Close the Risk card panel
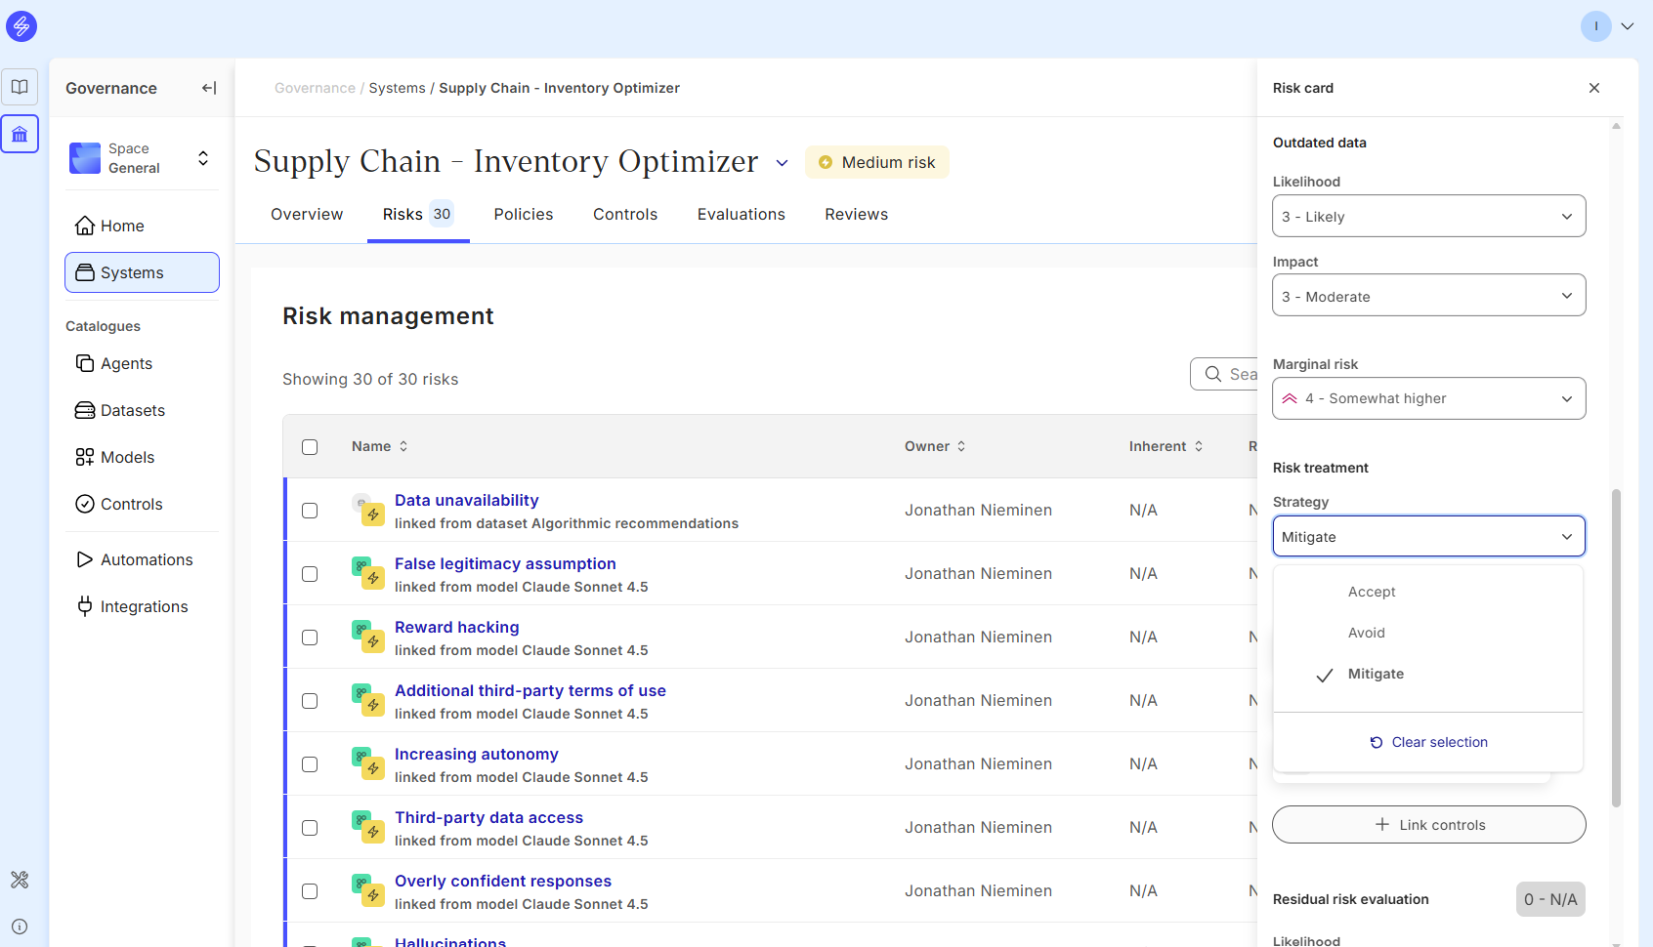The image size is (1653, 947). click(x=1593, y=88)
